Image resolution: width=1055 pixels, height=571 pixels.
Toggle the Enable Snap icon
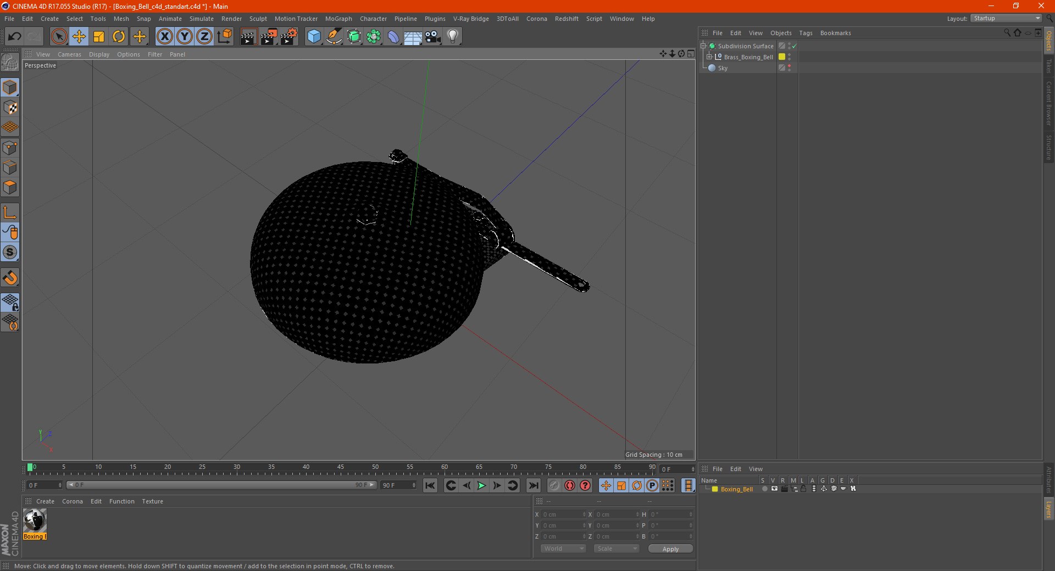(10, 278)
